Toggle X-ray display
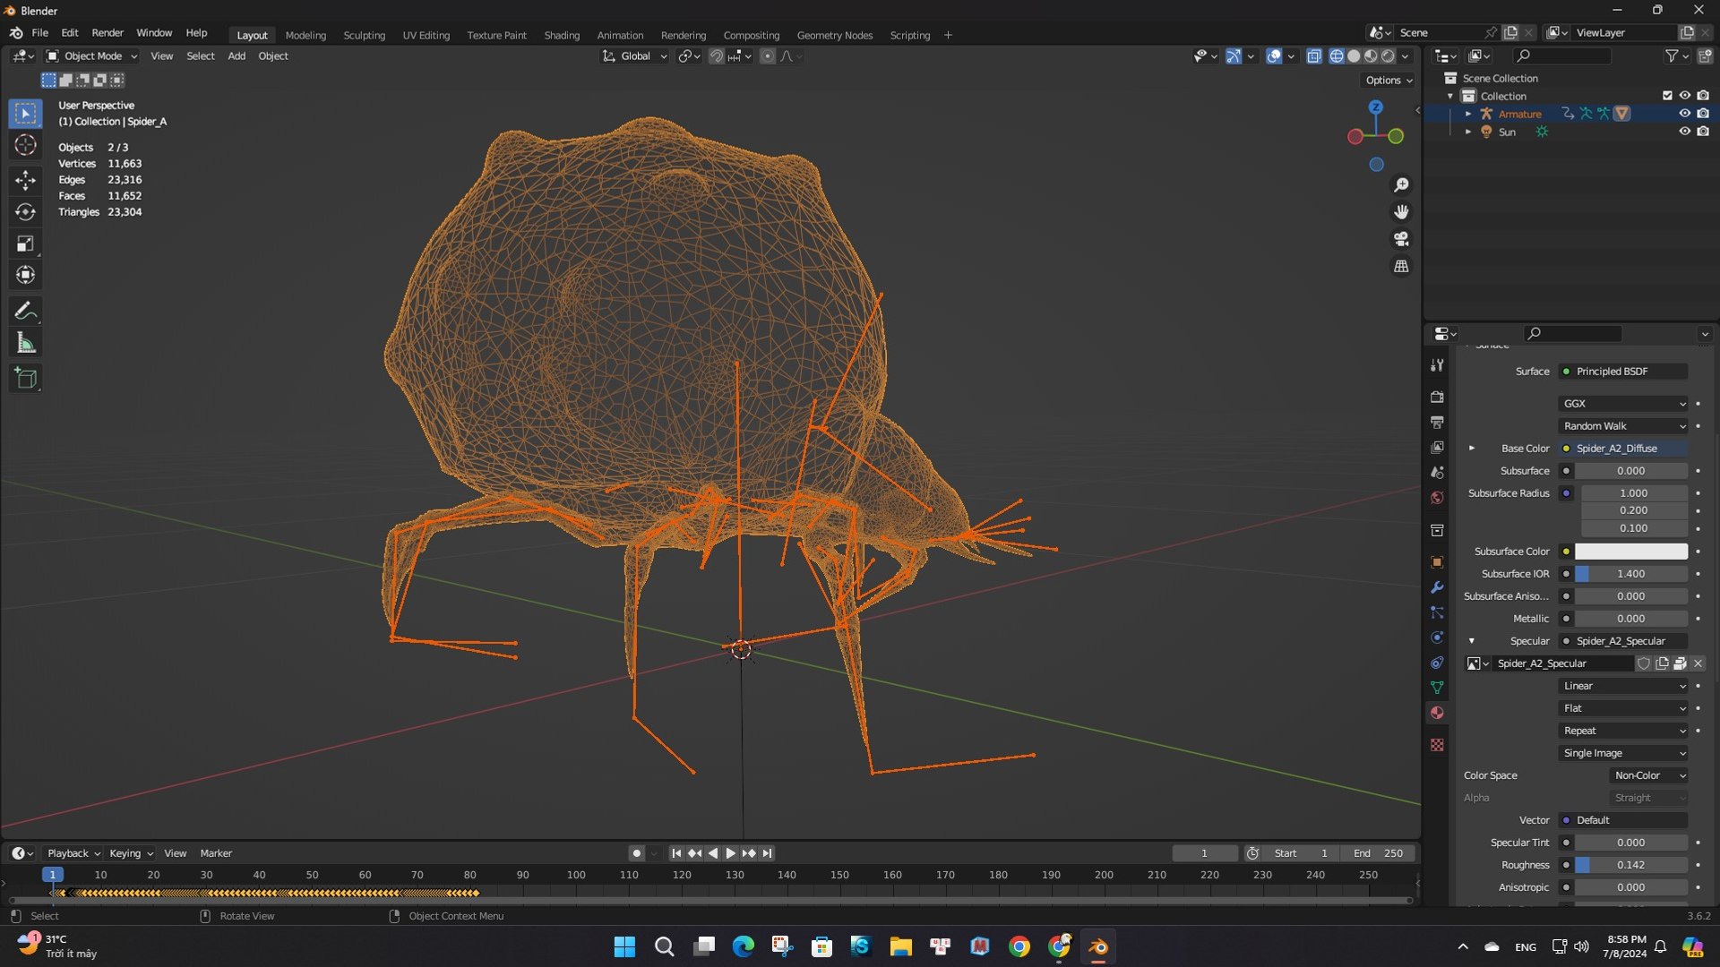Image resolution: width=1720 pixels, height=967 pixels. 1313,56
